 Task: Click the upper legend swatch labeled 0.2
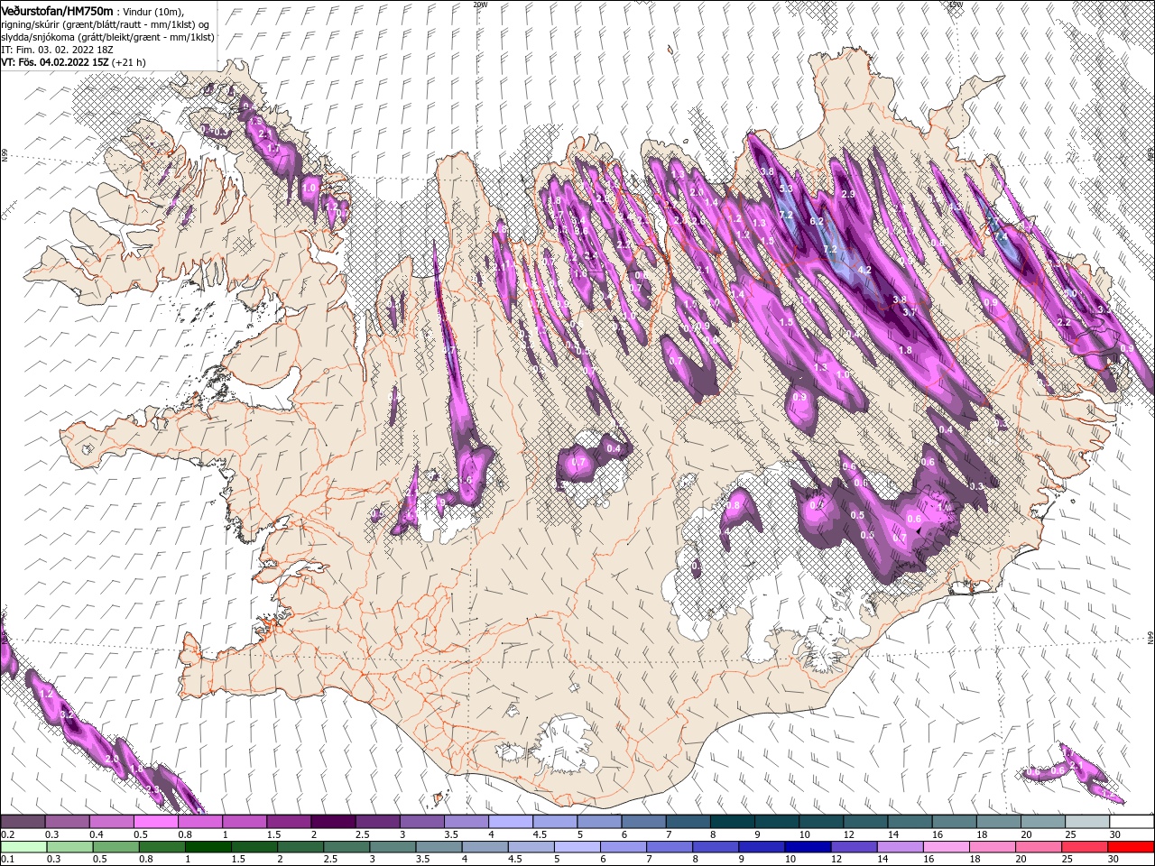(x=23, y=821)
